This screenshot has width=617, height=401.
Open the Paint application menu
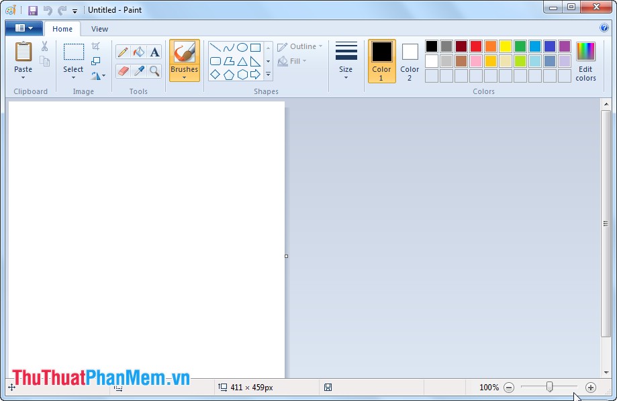(23, 28)
